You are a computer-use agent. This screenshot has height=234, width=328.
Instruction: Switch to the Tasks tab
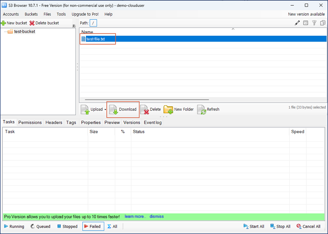coord(9,122)
